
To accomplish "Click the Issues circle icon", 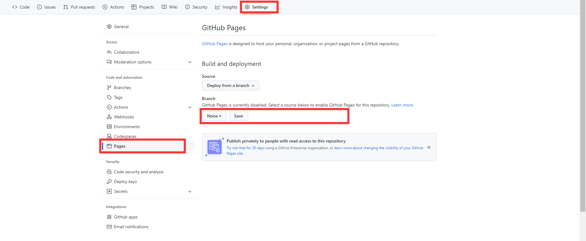I will click(39, 7).
